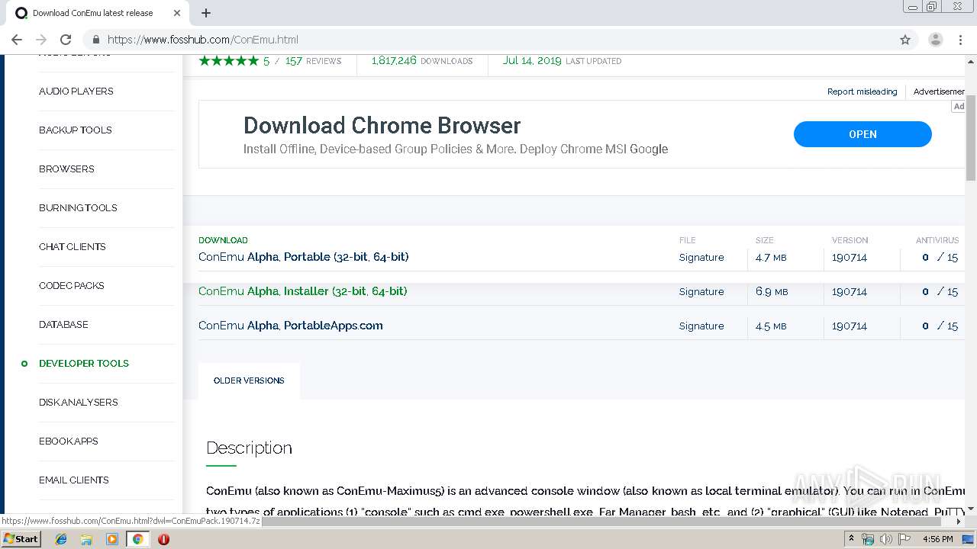977x549 pixels.
Task: Bookmark this page with the star icon
Action: 905,40
